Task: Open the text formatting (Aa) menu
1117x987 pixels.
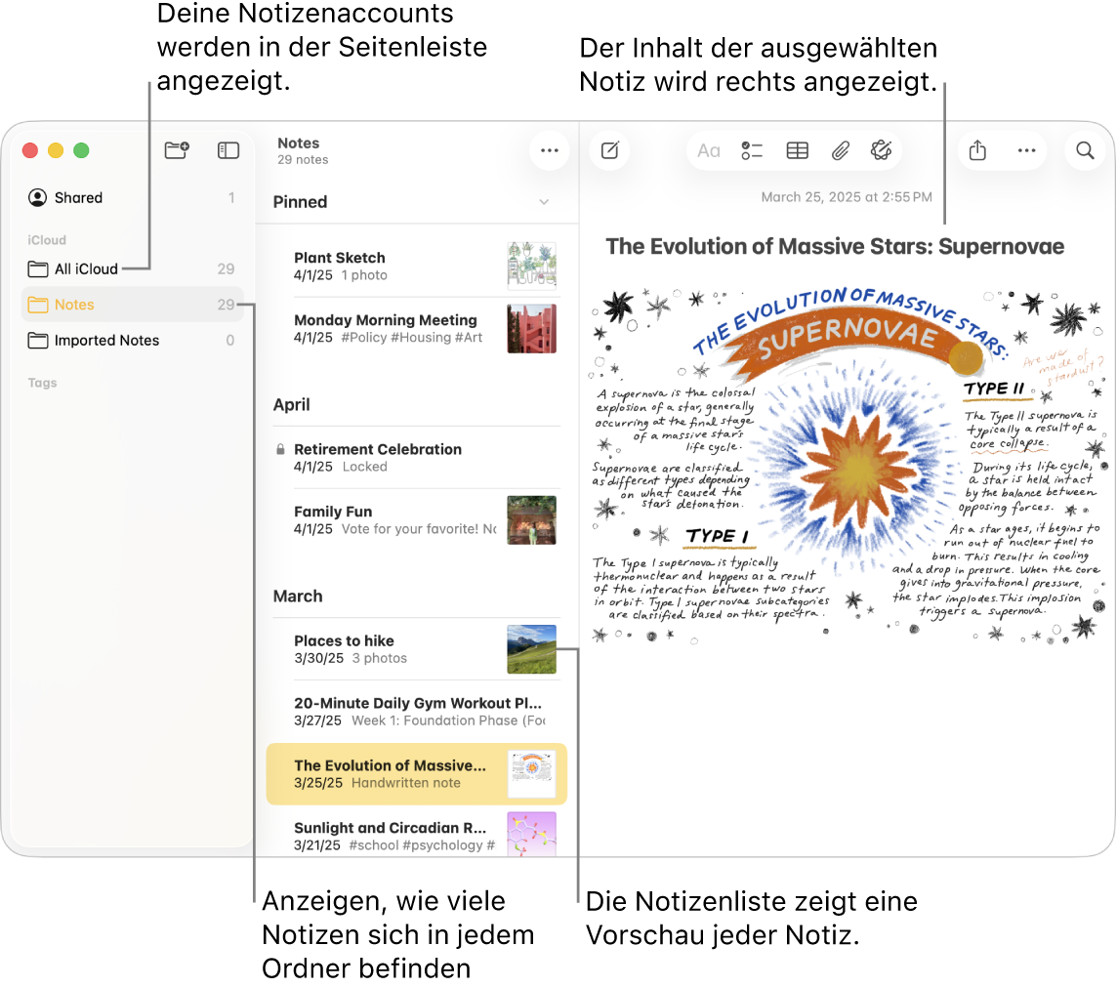Action: click(x=709, y=150)
